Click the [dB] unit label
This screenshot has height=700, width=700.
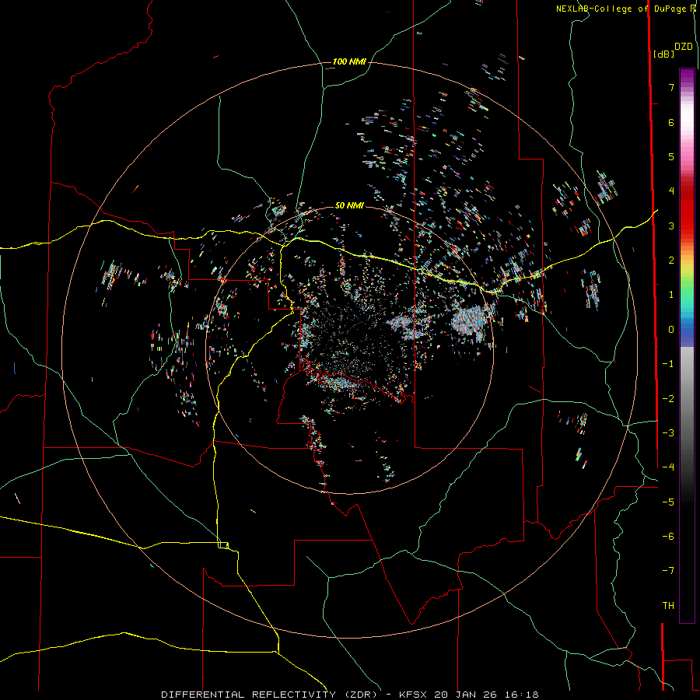(663, 54)
